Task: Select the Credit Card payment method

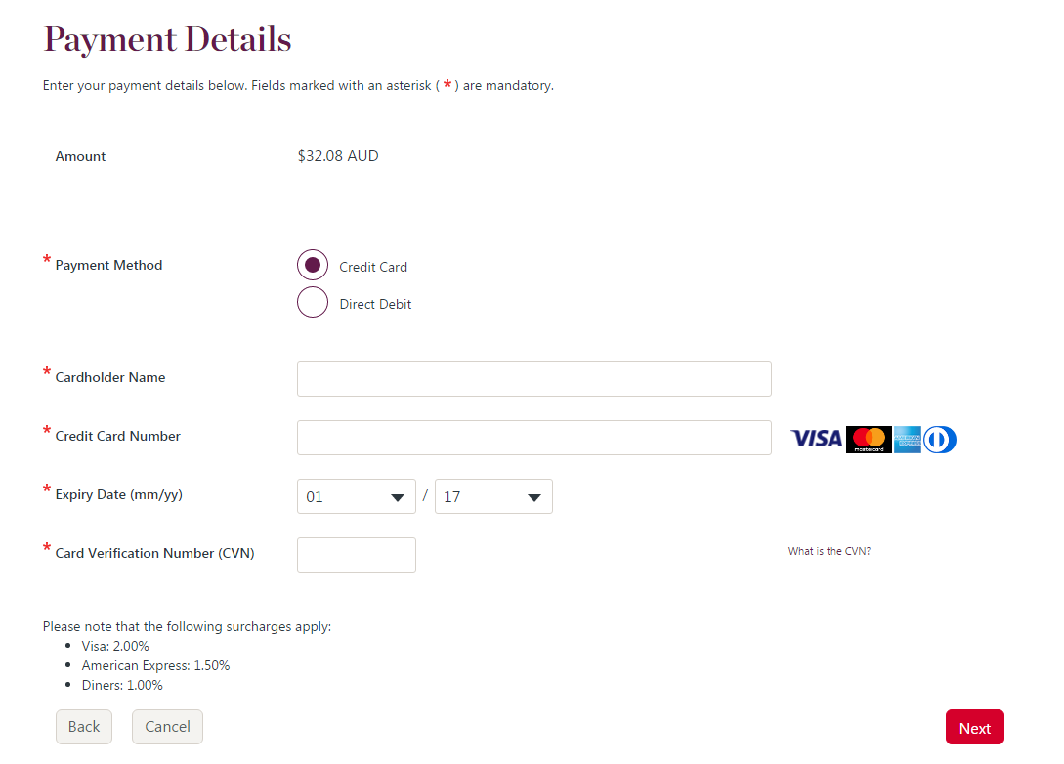Action: click(x=313, y=264)
